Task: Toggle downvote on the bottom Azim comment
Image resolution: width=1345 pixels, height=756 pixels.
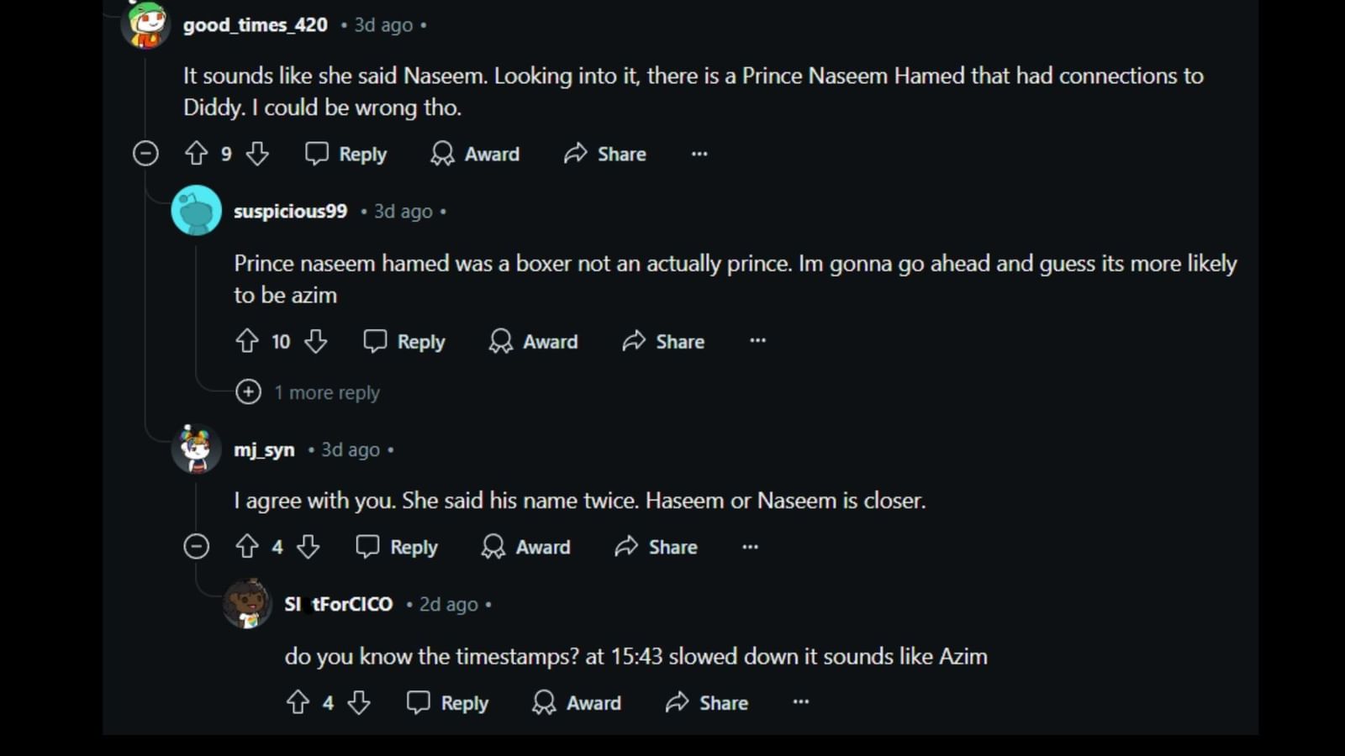Action: (360, 702)
